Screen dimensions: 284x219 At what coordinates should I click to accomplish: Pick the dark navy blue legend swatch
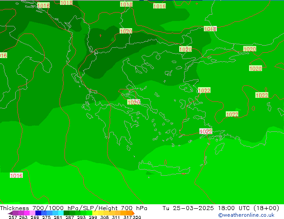click(x=38, y=213)
